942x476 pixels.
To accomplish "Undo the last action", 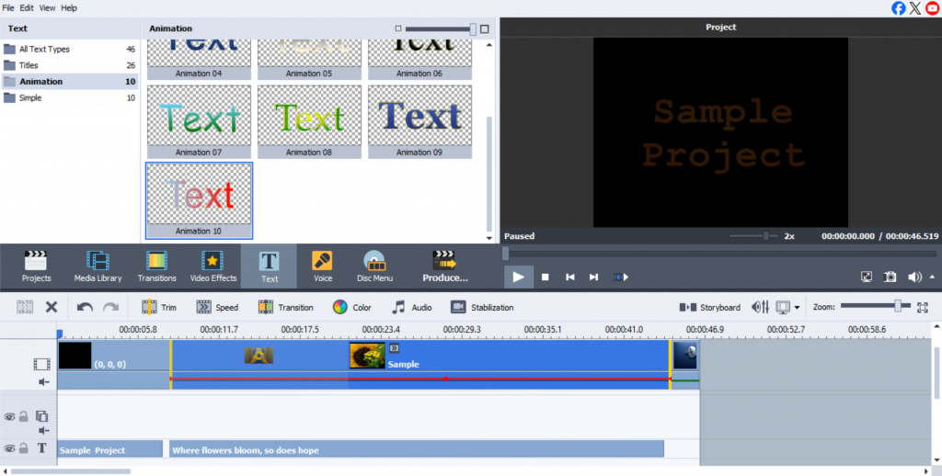I will click(x=85, y=307).
